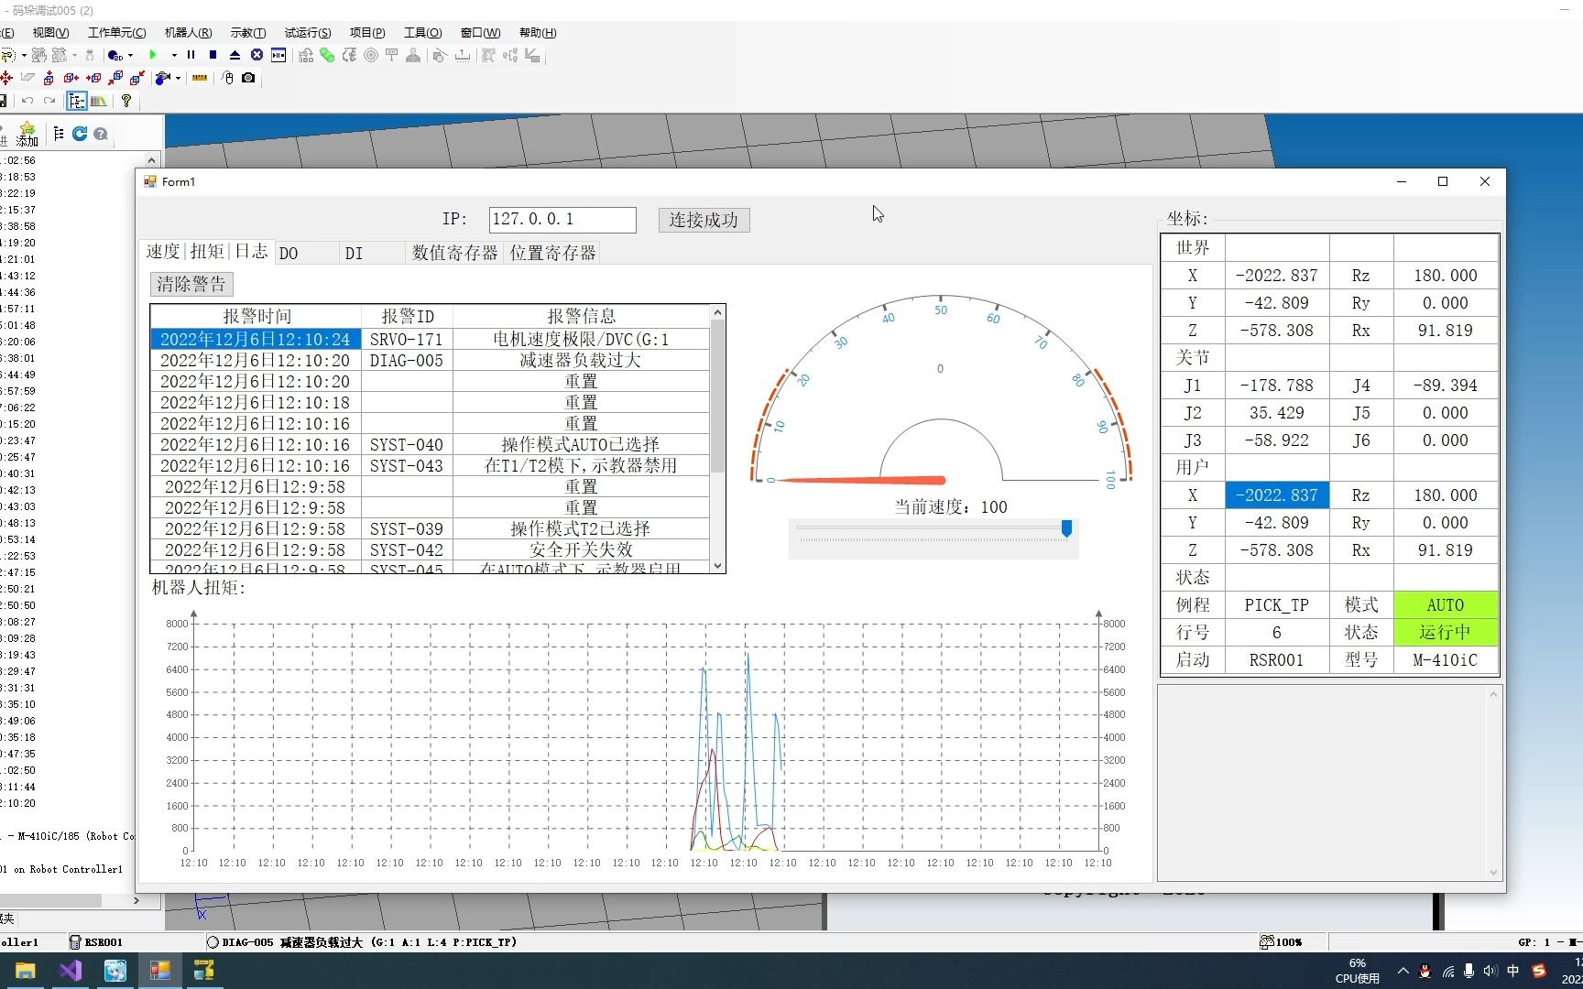Show hidden system tray icons chevron

pyautogui.click(x=1403, y=971)
